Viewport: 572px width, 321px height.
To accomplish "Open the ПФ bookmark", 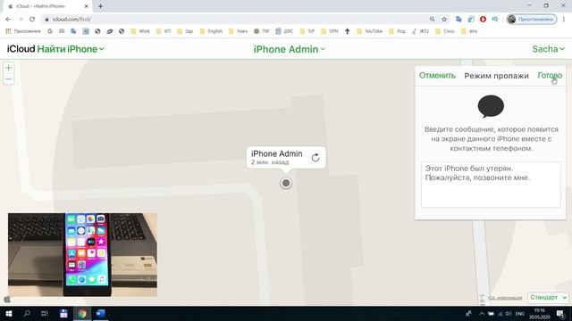I will (x=262, y=31).
